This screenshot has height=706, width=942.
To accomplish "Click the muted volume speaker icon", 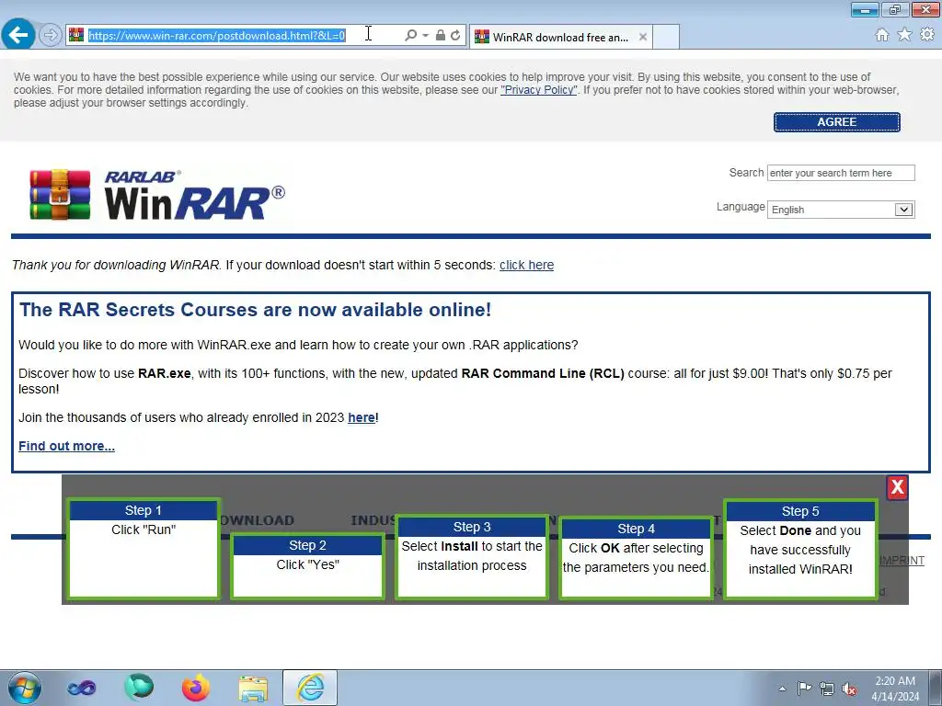I will [849, 689].
